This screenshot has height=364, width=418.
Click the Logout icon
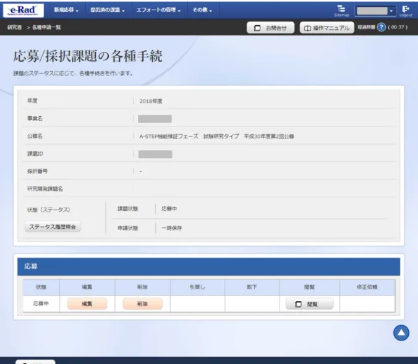point(406,11)
